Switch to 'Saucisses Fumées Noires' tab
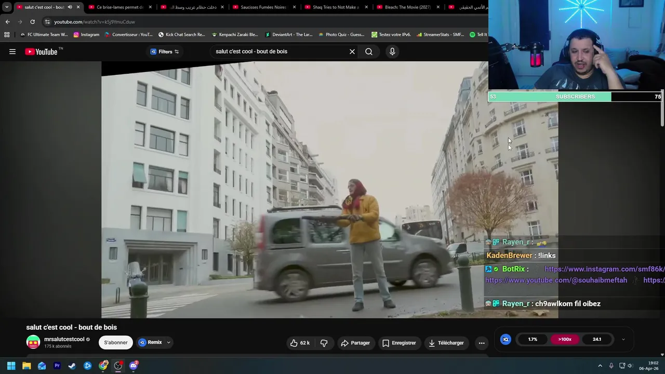This screenshot has height=374, width=665. tap(263, 7)
